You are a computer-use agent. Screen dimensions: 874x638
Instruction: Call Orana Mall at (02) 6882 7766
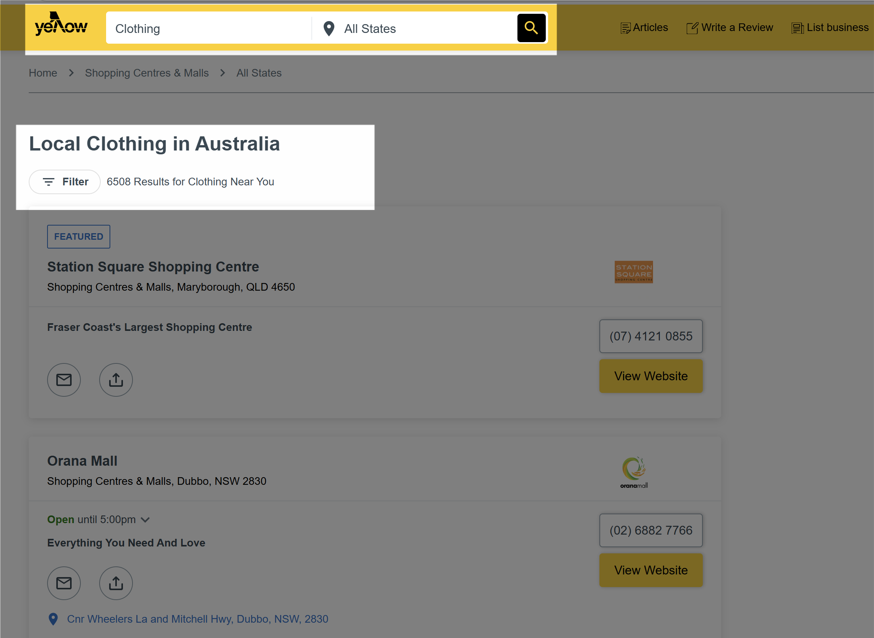pos(650,530)
